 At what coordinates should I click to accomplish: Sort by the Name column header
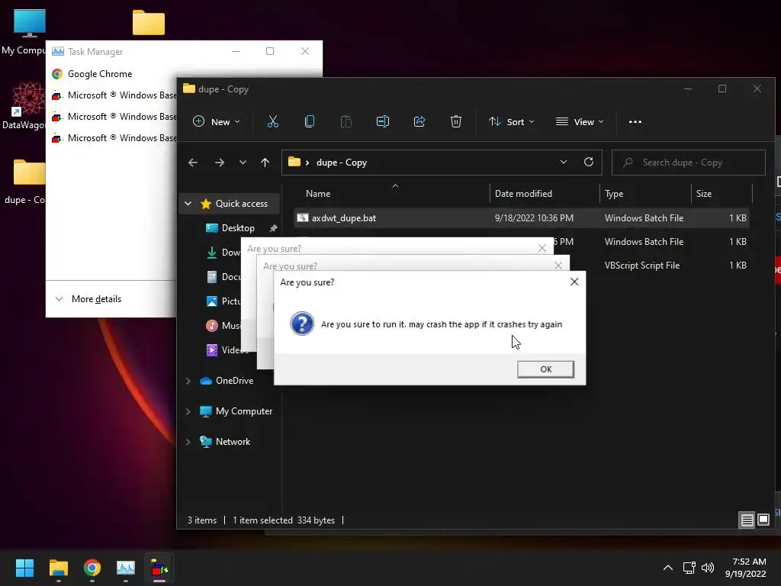coord(318,194)
